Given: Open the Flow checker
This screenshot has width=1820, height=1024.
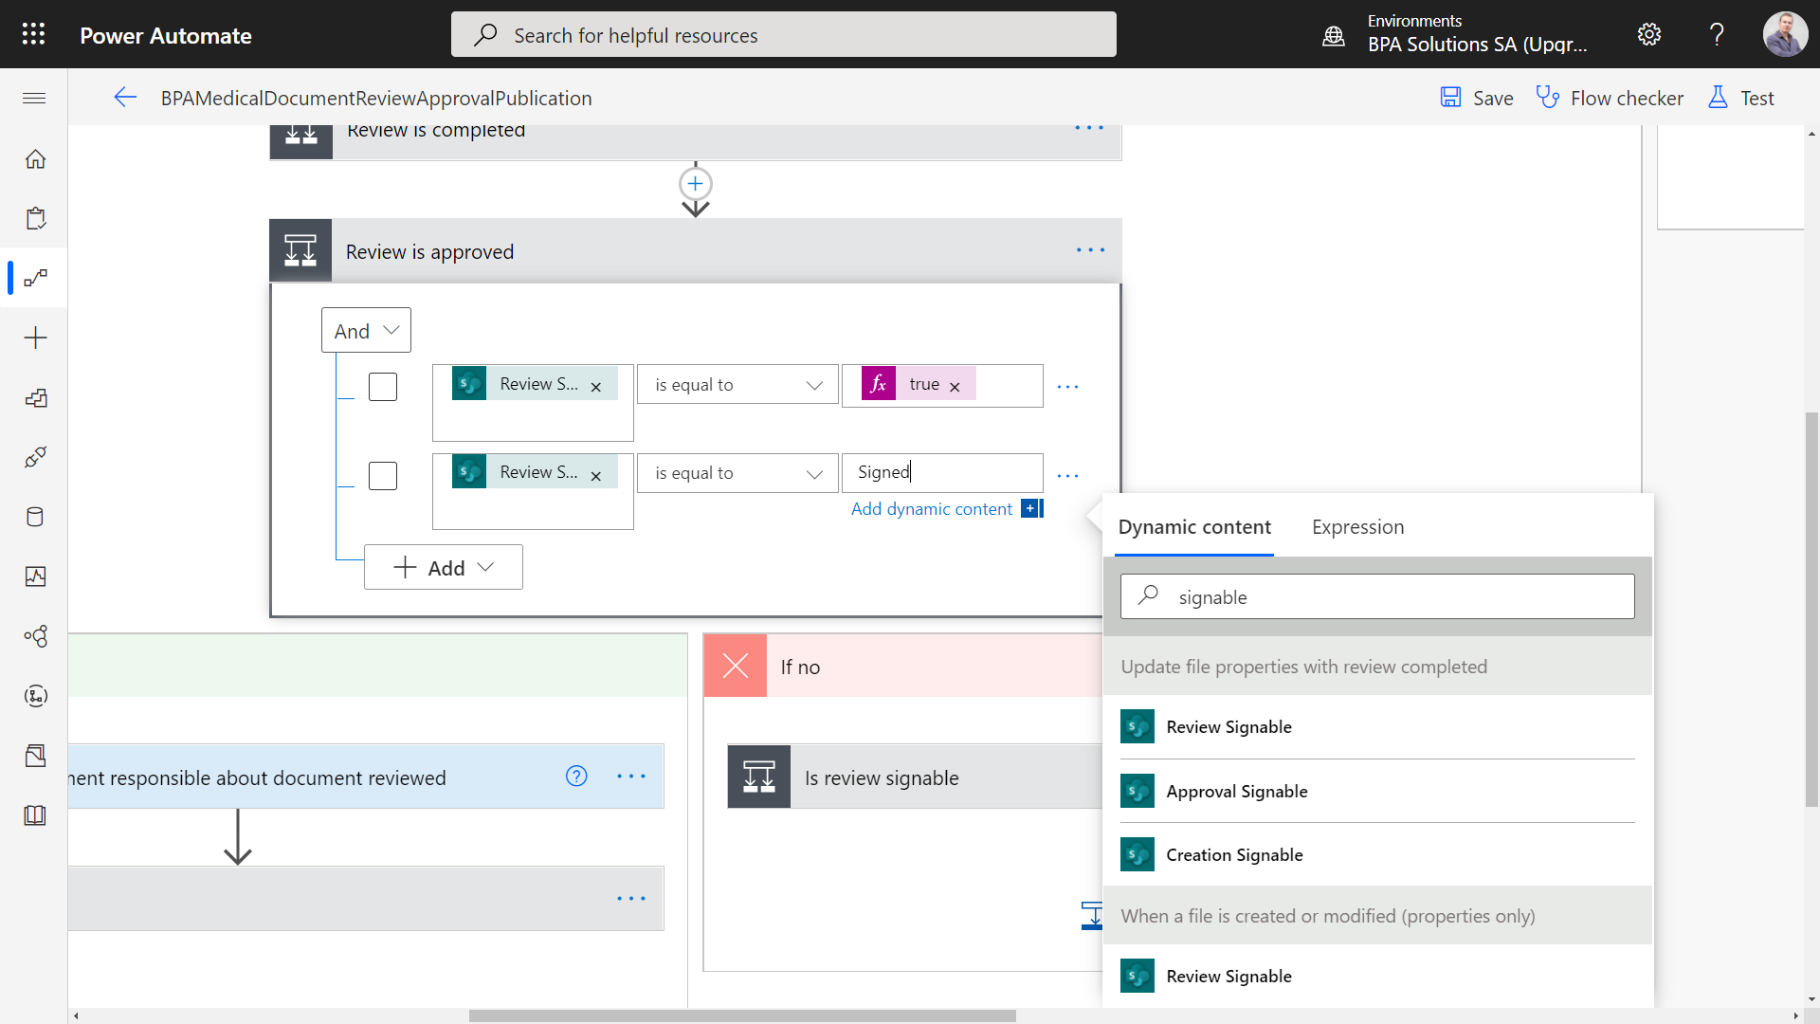Looking at the screenshot, I should (x=1610, y=98).
